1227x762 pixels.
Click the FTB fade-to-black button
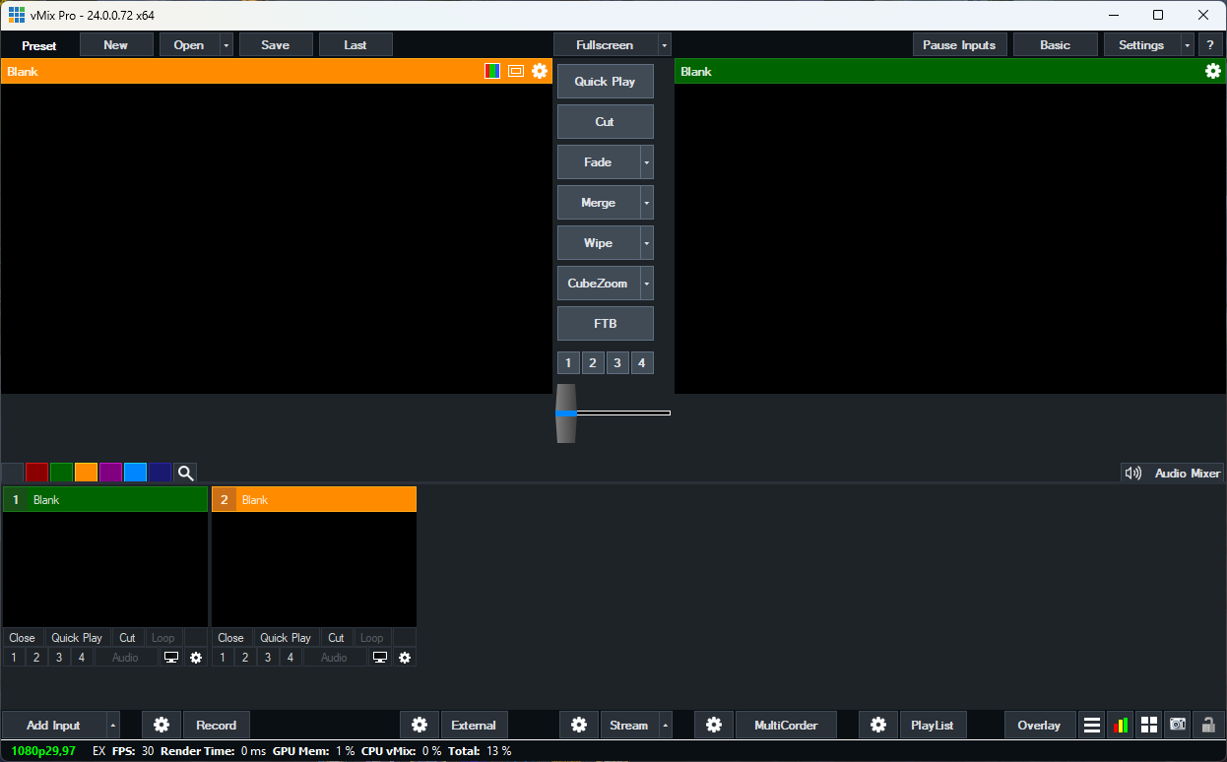tap(606, 324)
